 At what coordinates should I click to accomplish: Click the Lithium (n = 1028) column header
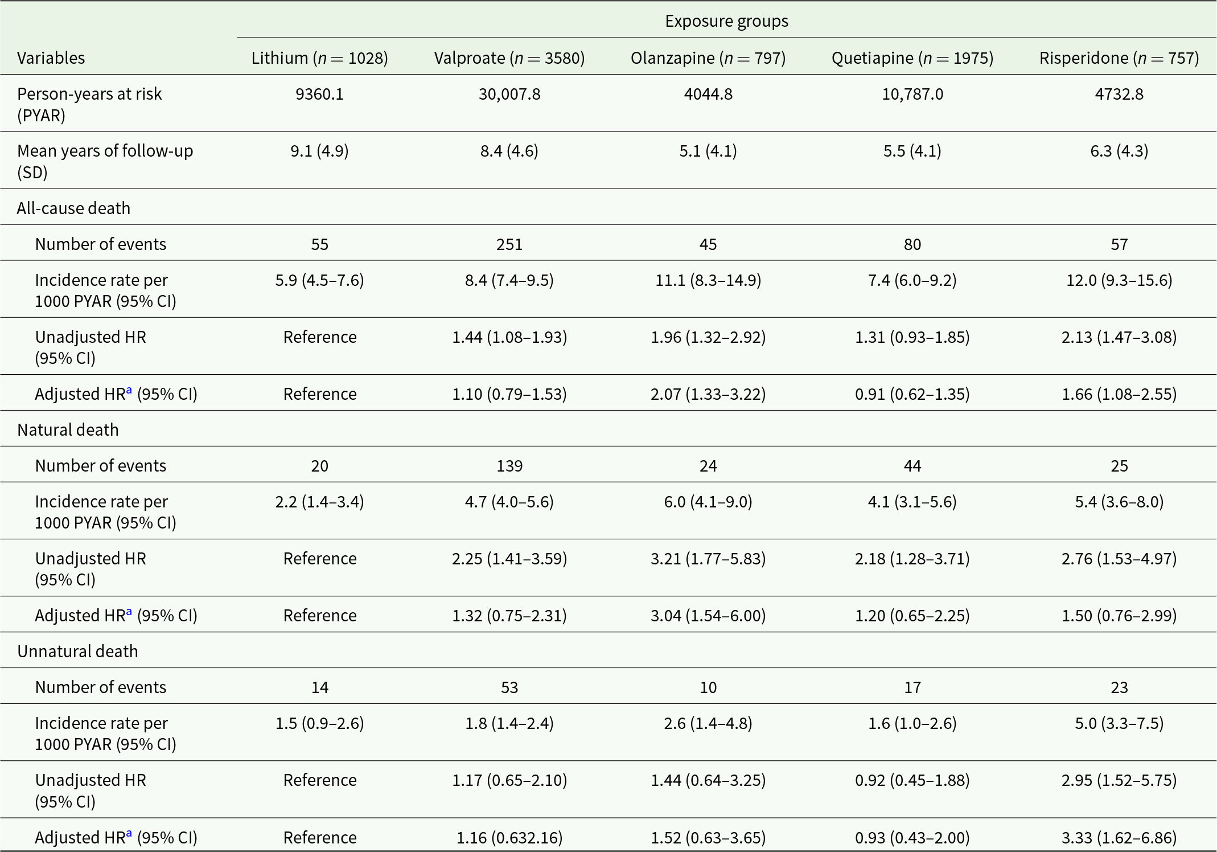[319, 58]
